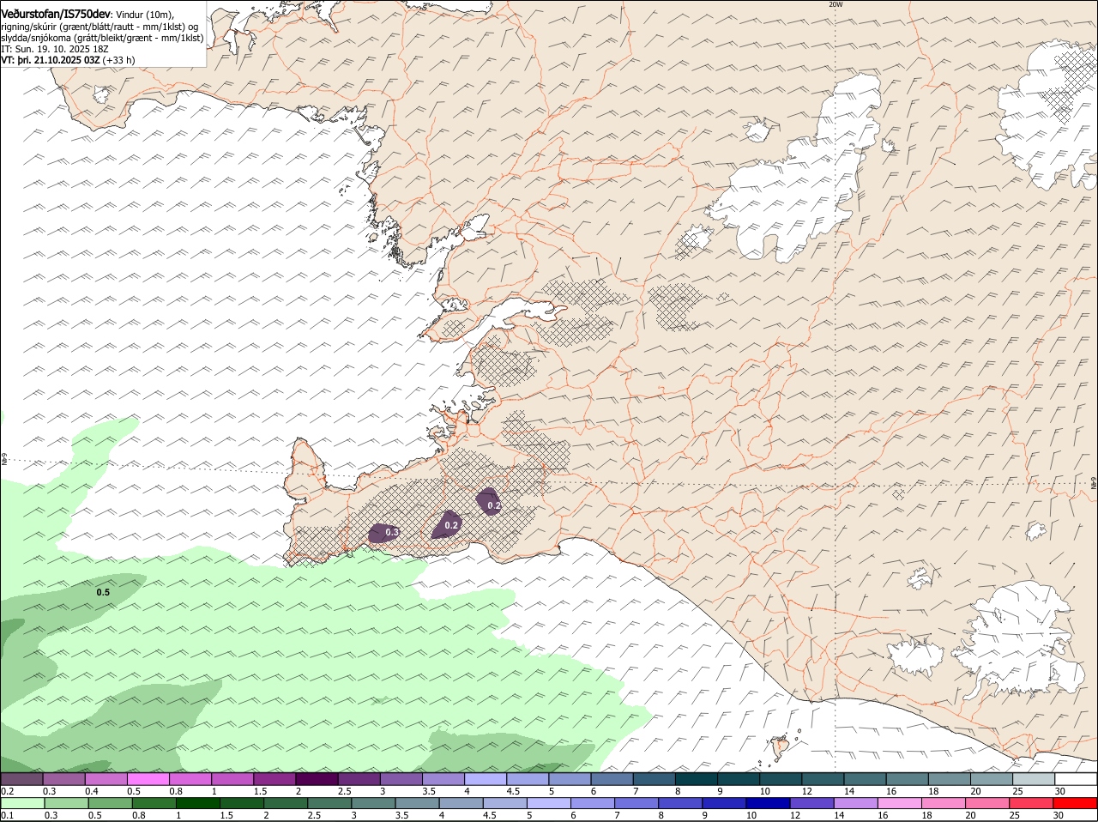1098x822 pixels.
Task: Select the darkest green 1 mm rain swatch
Action: pyautogui.click(x=197, y=803)
